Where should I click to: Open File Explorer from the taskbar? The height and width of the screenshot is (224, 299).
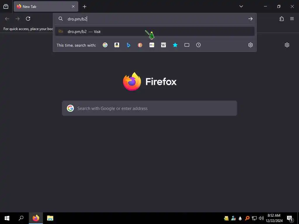click(50, 218)
